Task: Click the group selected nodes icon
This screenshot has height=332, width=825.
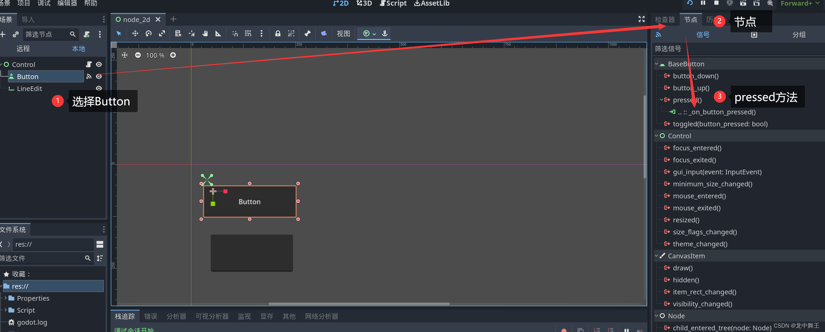Action: click(x=291, y=33)
